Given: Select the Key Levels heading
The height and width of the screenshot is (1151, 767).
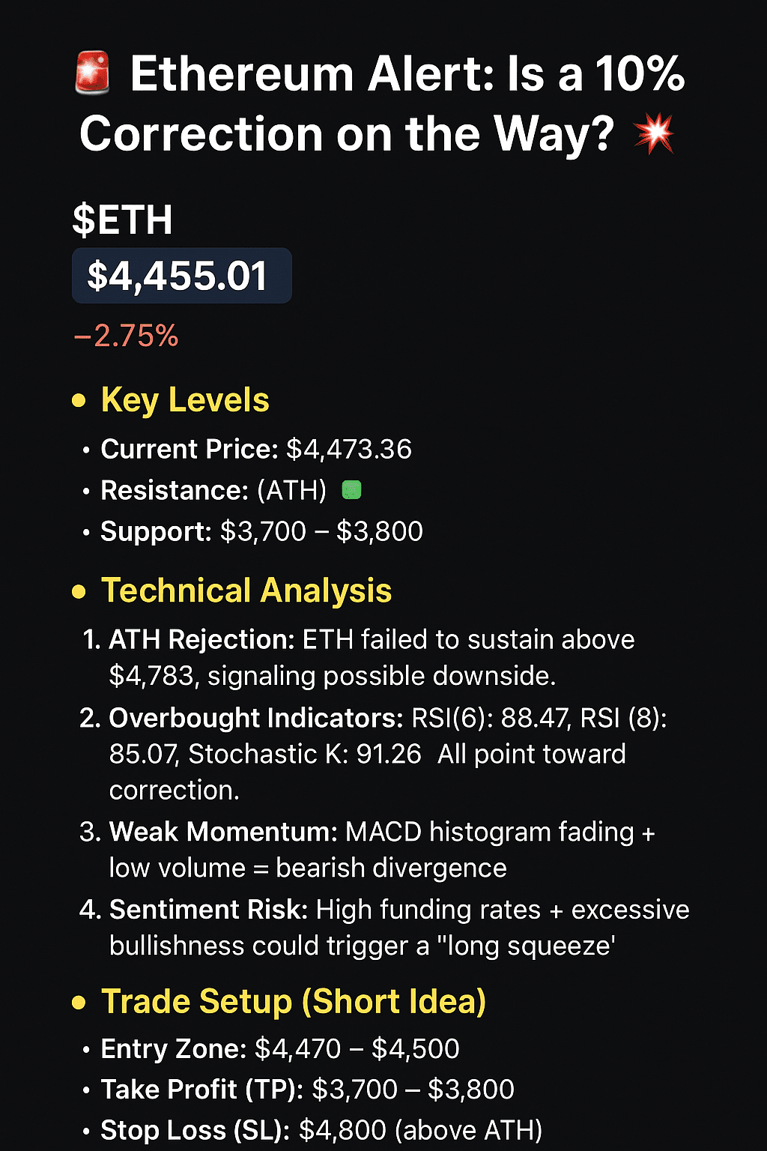Looking at the screenshot, I should pyautogui.click(x=185, y=400).
